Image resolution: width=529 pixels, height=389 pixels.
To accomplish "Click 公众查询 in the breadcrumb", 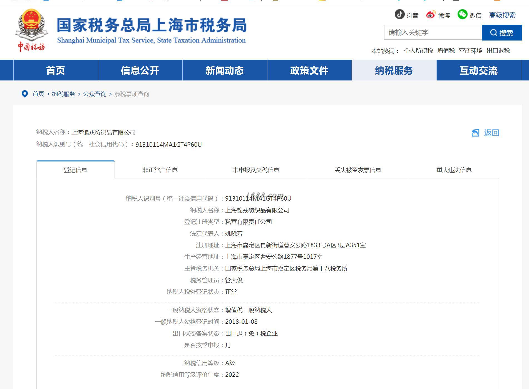I will pyautogui.click(x=95, y=94).
